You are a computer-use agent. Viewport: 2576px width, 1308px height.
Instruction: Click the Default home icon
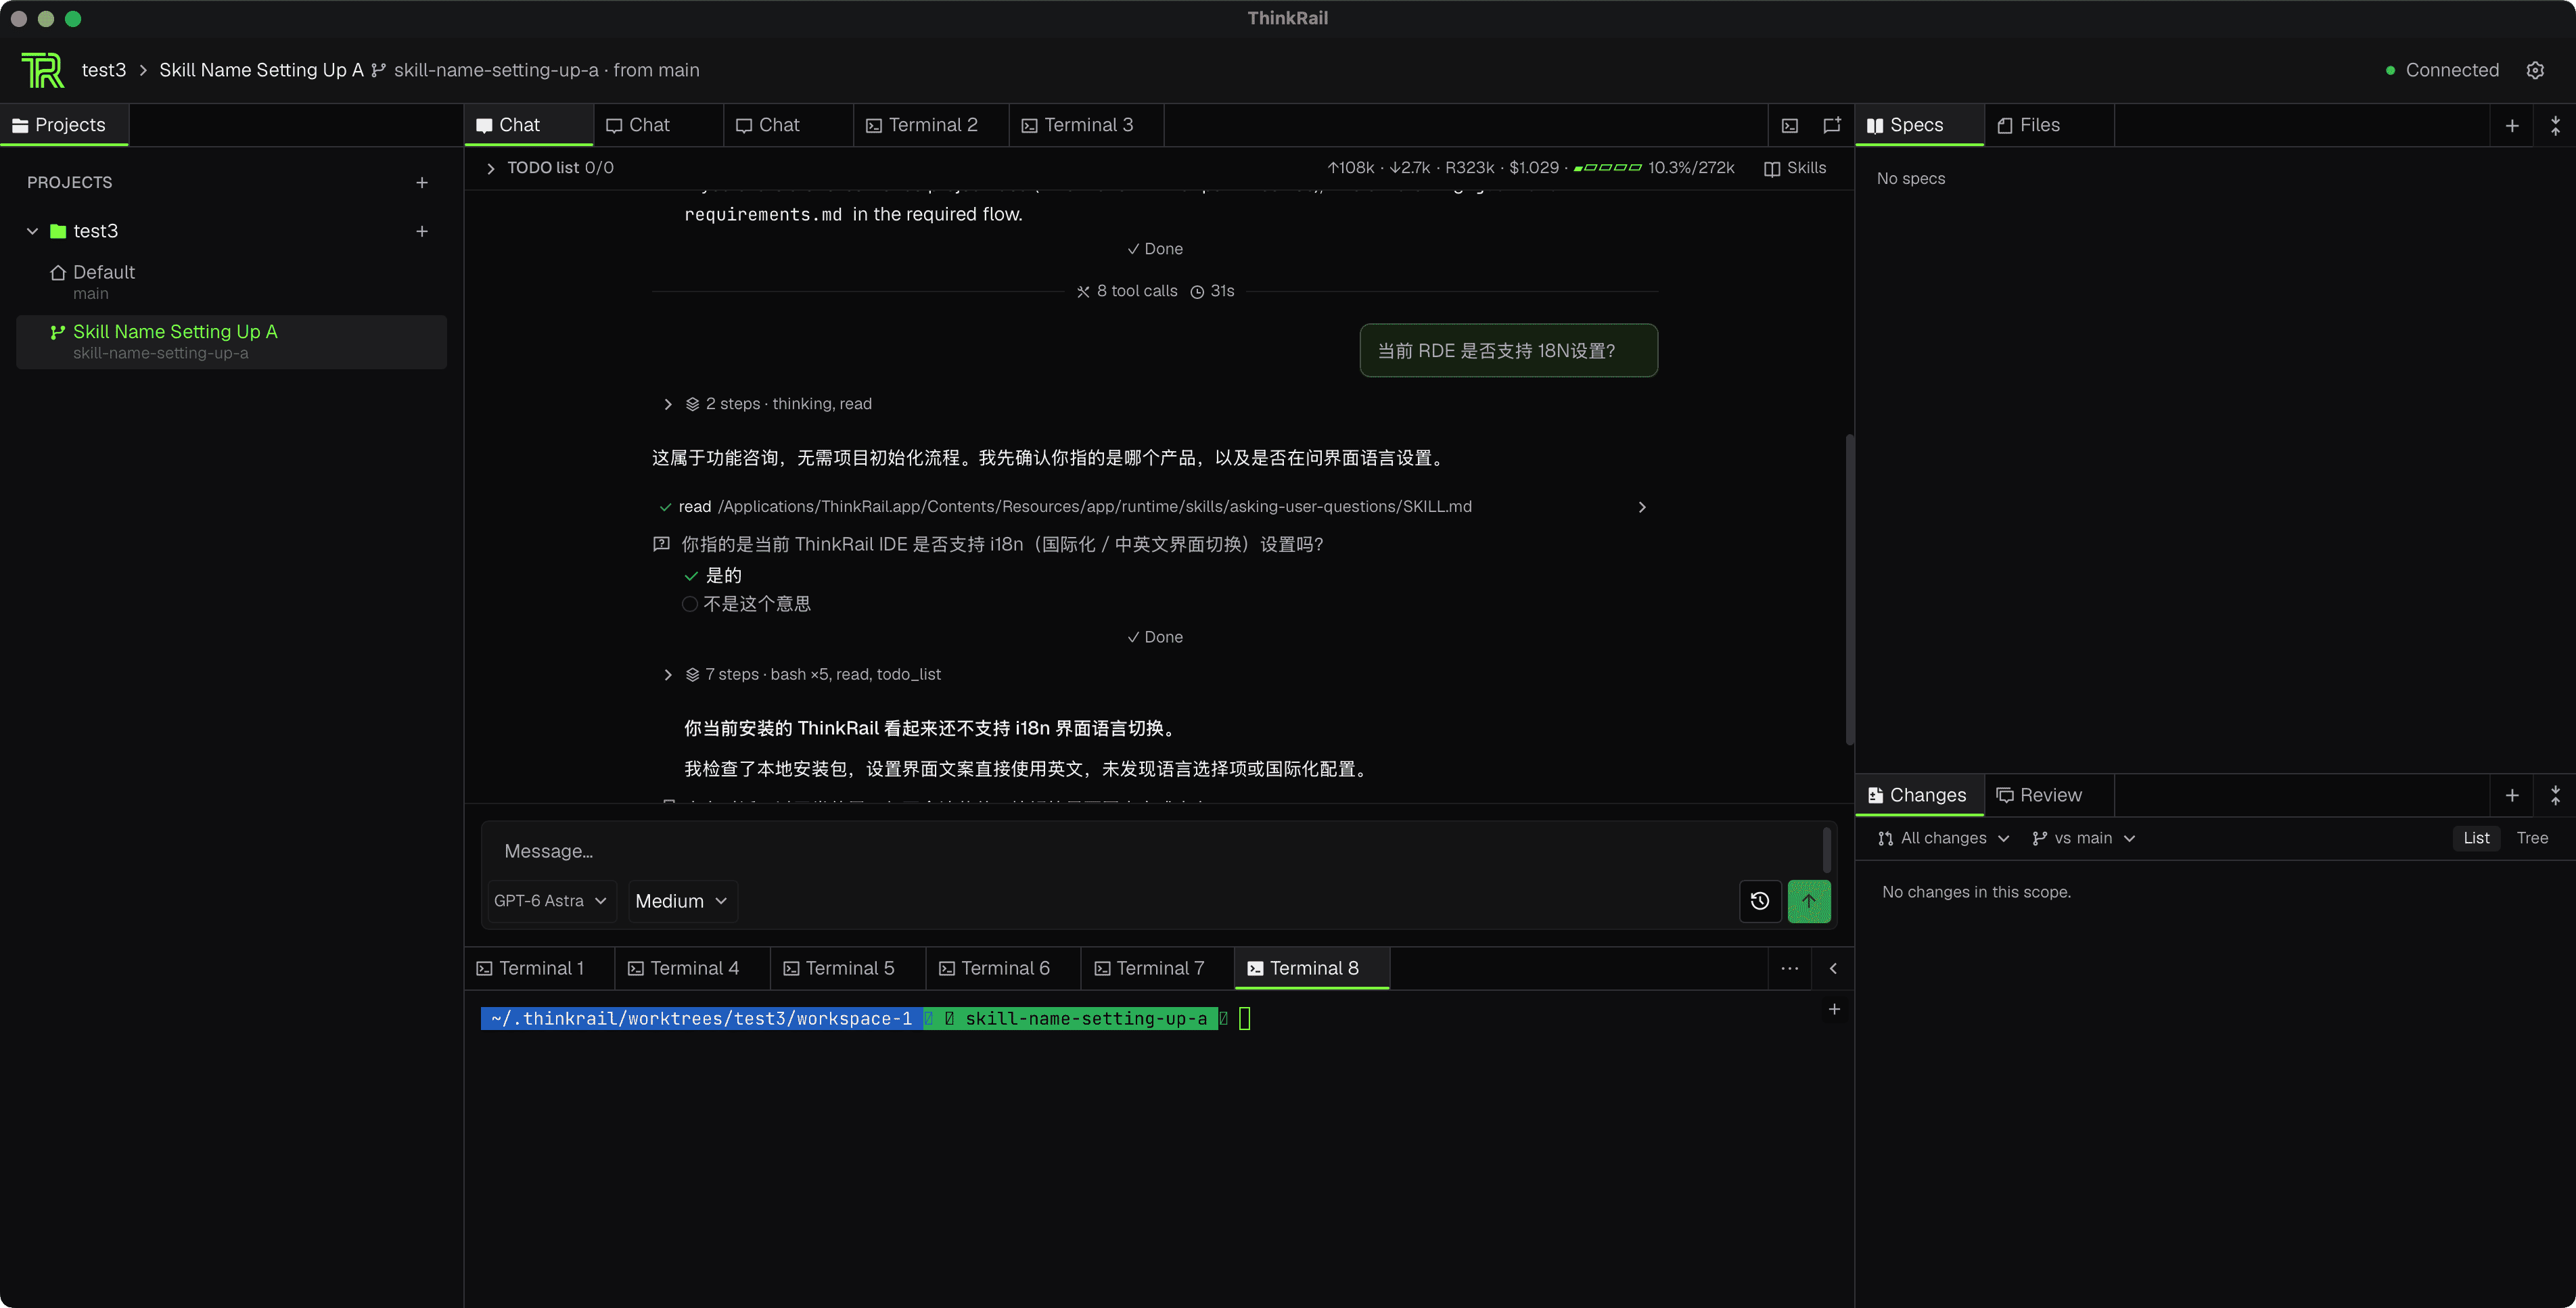tap(58, 272)
